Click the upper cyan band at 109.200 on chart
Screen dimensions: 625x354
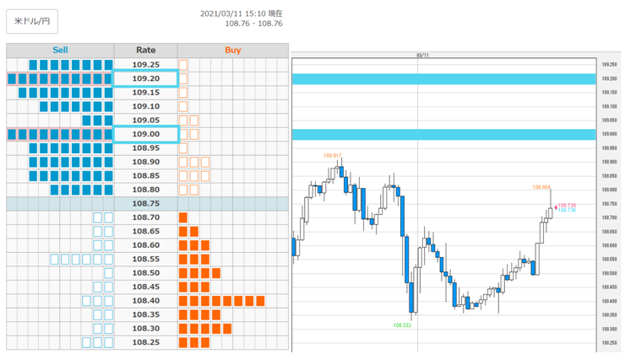[444, 78]
